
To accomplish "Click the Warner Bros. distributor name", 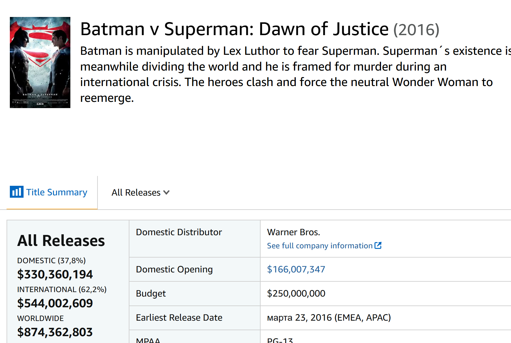I will pyautogui.click(x=293, y=232).
